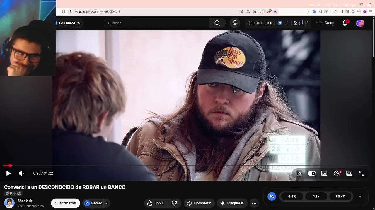Open notifications bell with 6 alerts
The image size is (375, 210).
point(345,23)
